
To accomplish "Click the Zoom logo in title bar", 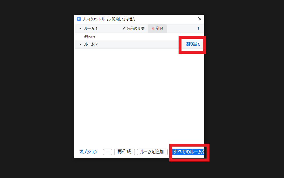I will point(79,19).
